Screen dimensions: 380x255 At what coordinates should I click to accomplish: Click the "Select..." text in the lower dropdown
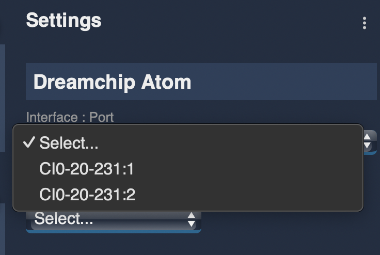(64, 219)
